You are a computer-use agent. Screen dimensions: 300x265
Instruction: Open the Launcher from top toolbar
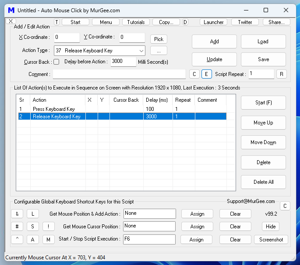(x=214, y=22)
